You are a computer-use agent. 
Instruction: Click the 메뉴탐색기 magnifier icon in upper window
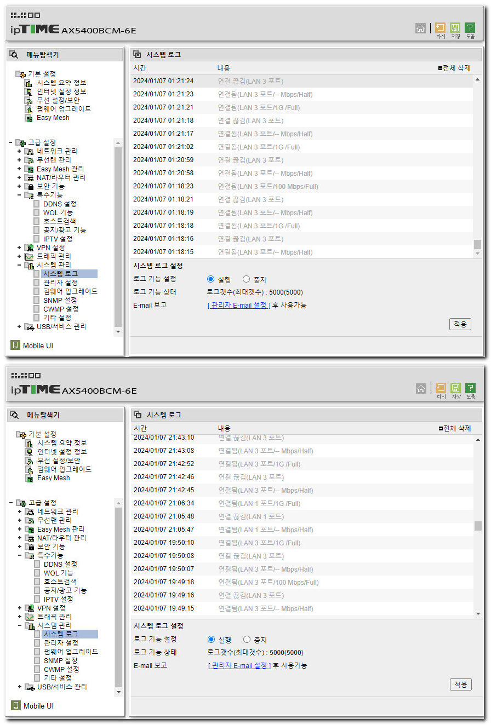14,55
